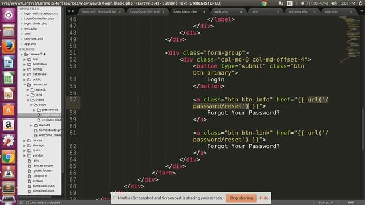The width and height of the screenshot is (365, 205).
Task: Expand the database folder
Action: coord(25,75)
